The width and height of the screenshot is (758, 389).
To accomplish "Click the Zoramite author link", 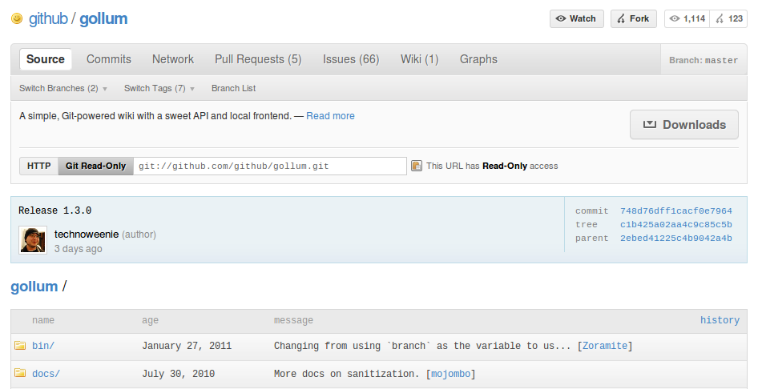I will click(605, 346).
